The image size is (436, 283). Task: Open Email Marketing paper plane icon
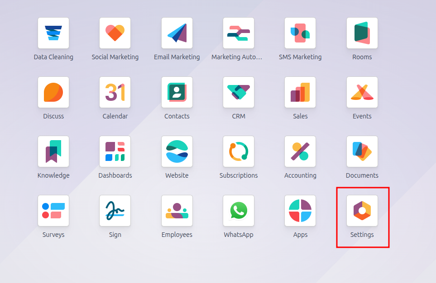pyautogui.click(x=177, y=33)
